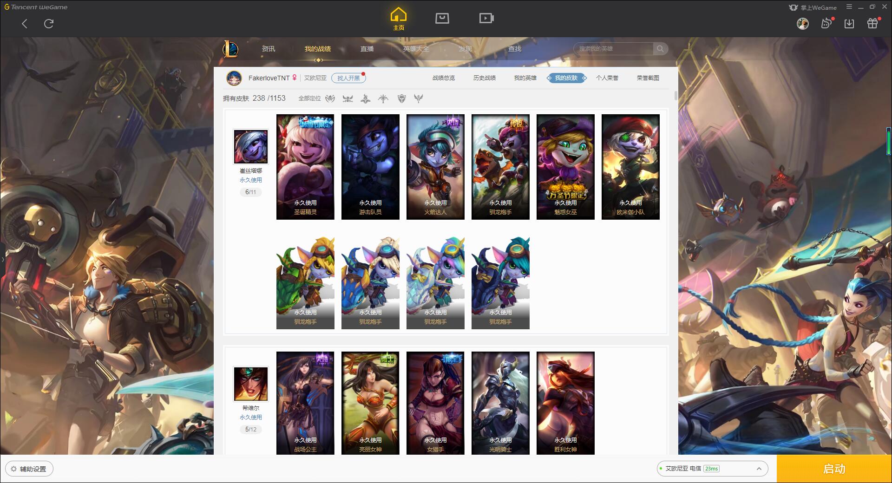The width and height of the screenshot is (892, 483).
Task: Click the 5/12 skin count badge
Action: (x=251, y=429)
